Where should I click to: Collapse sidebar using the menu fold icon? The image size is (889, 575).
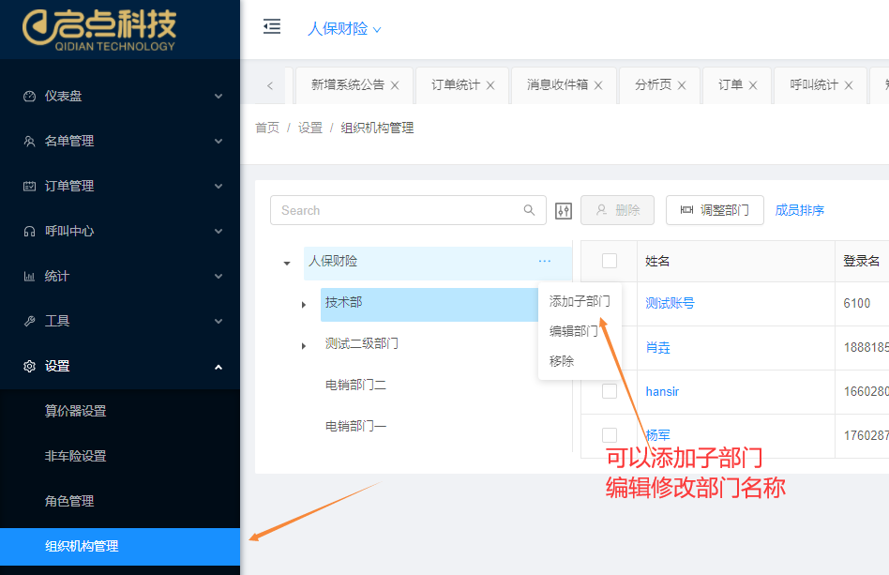point(272,26)
